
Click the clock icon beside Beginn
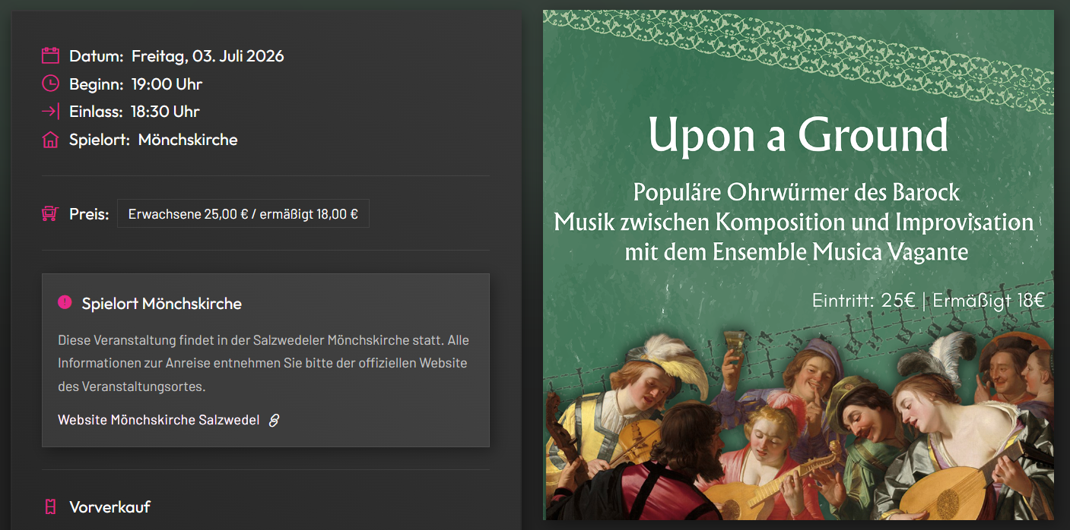[50, 84]
